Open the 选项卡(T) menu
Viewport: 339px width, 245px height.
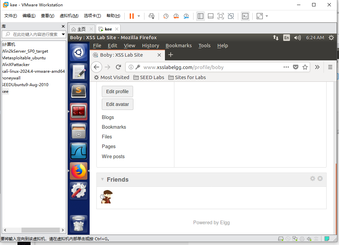point(92,15)
